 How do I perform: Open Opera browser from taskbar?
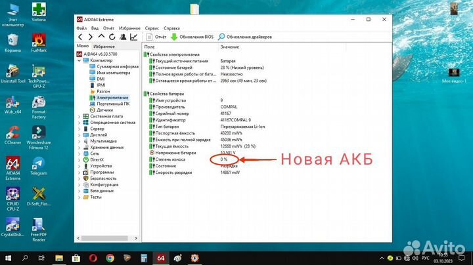[93, 258]
